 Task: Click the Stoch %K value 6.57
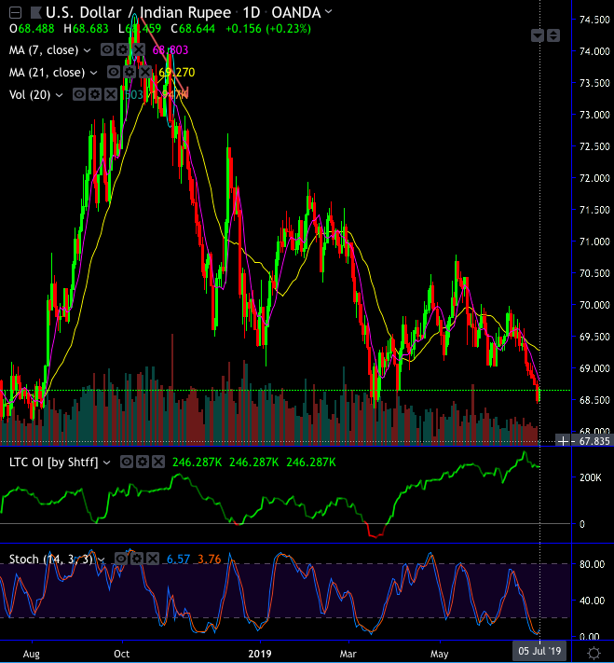[178, 559]
